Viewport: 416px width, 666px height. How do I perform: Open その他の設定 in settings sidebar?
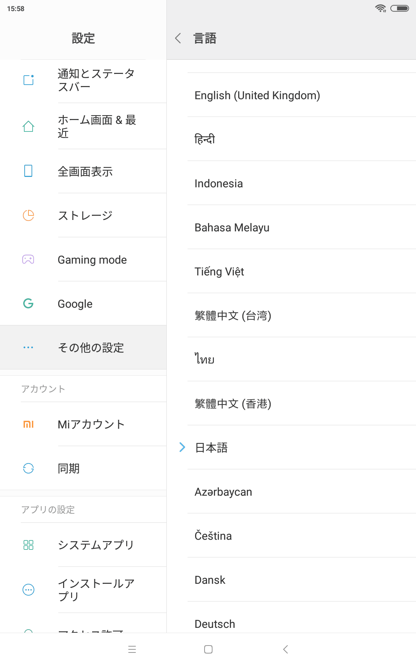[91, 348]
